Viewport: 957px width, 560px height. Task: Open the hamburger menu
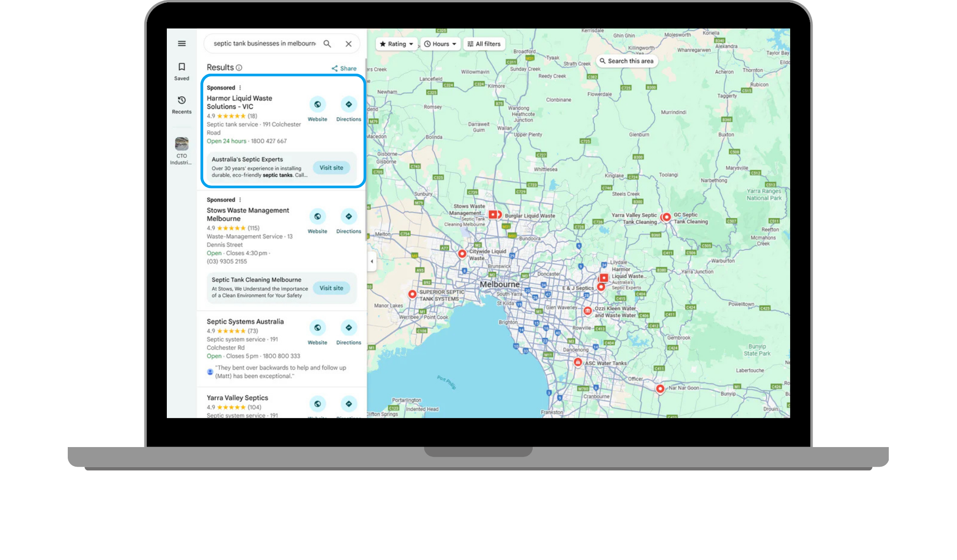click(x=181, y=43)
